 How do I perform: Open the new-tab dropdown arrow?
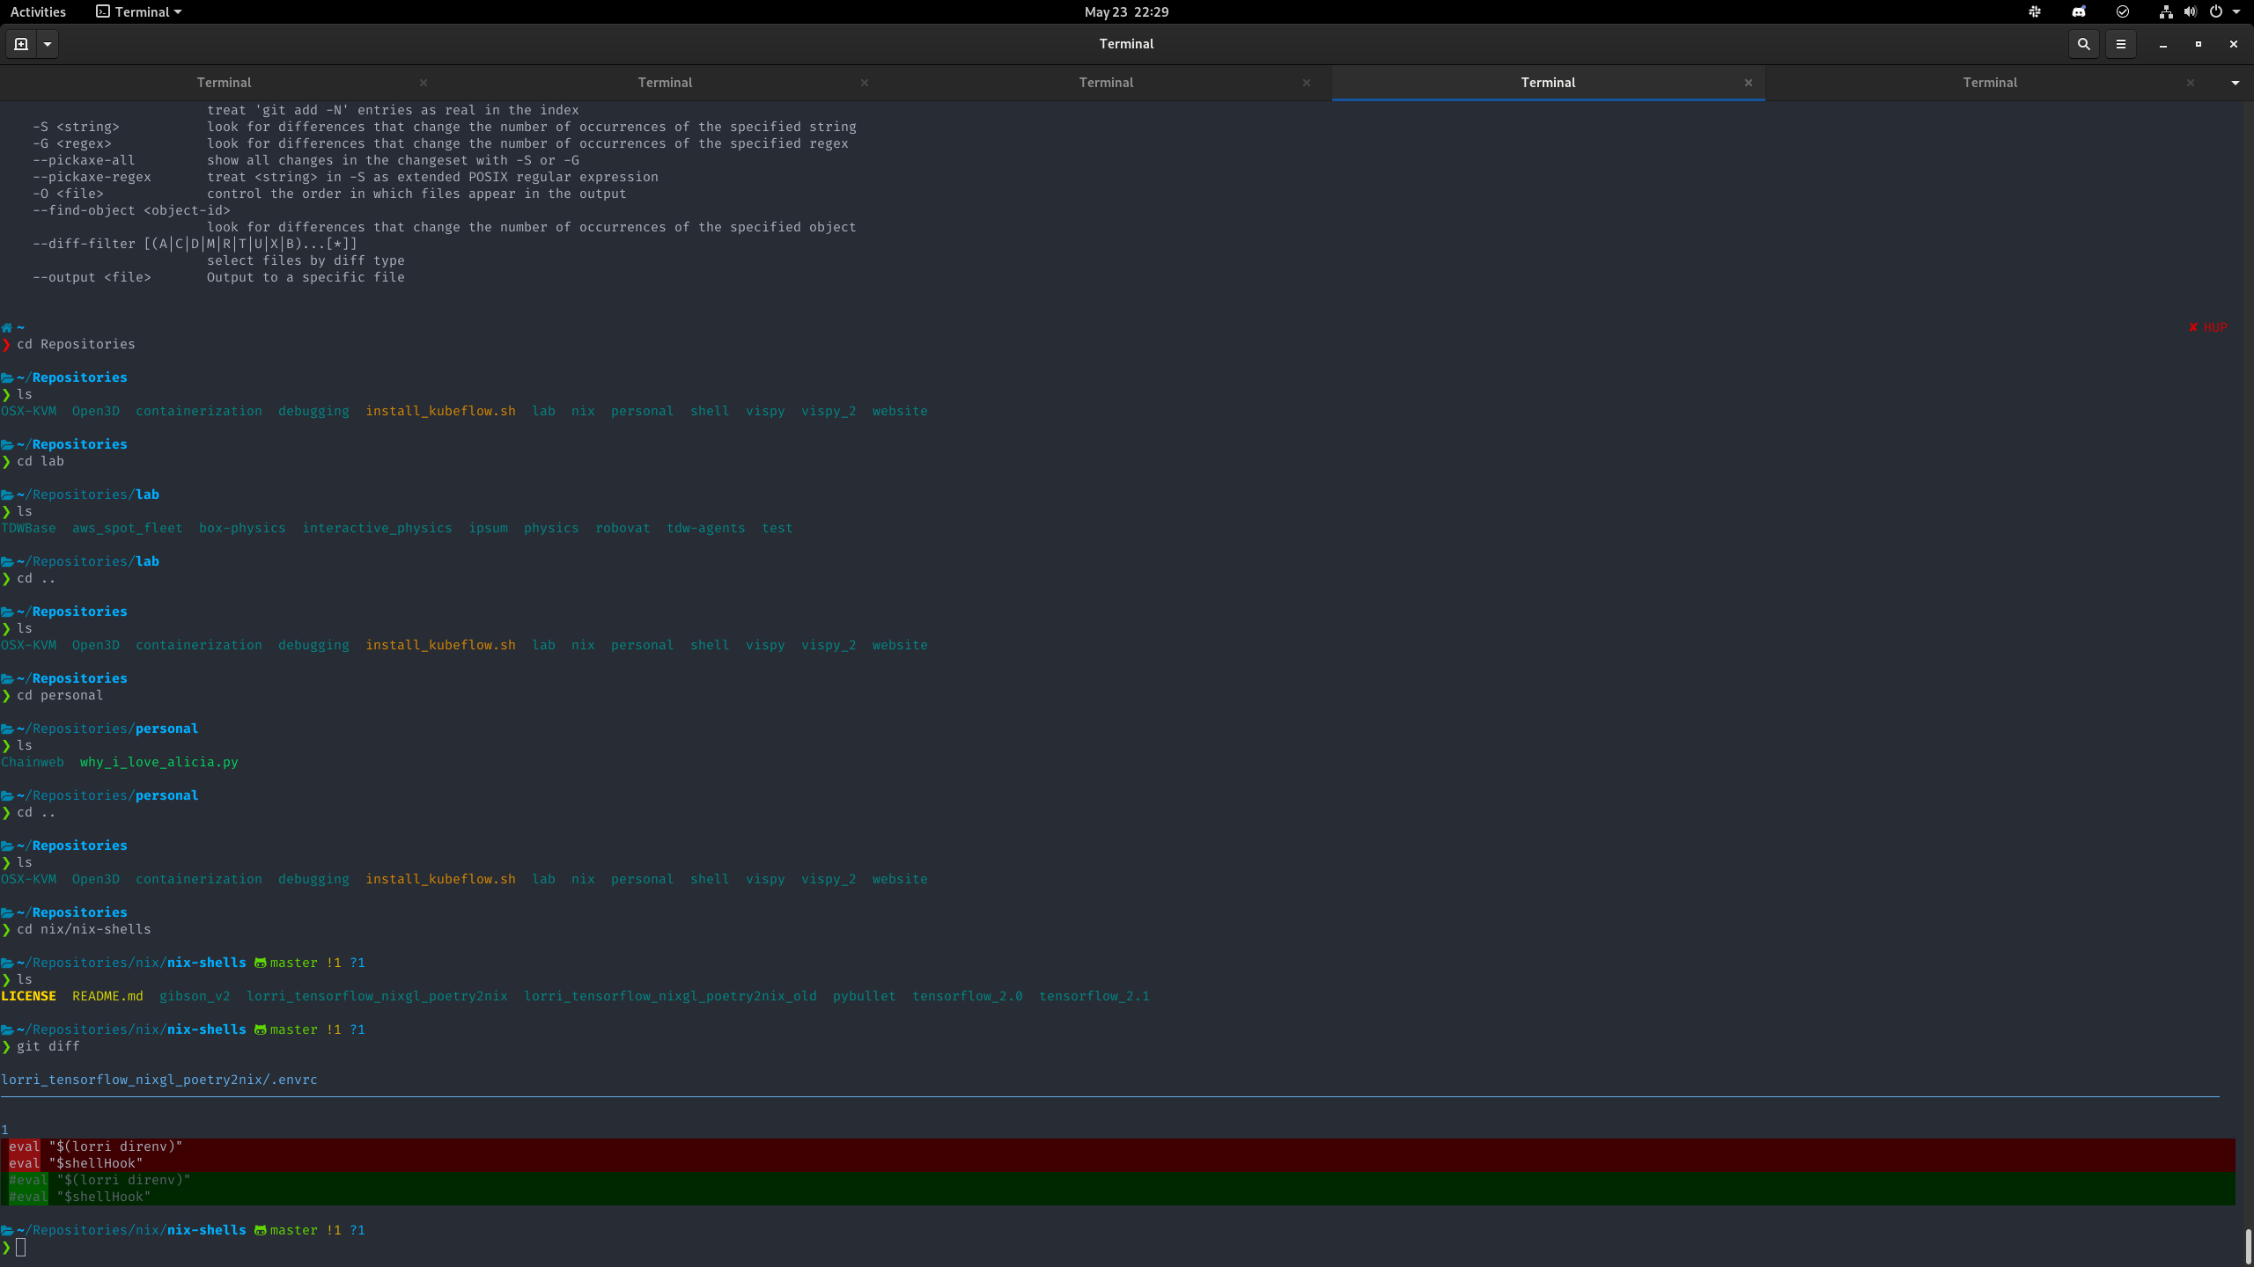click(48, 43)
